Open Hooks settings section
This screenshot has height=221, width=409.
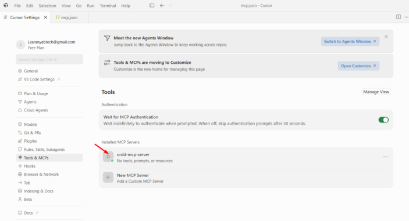pos(30,166)
